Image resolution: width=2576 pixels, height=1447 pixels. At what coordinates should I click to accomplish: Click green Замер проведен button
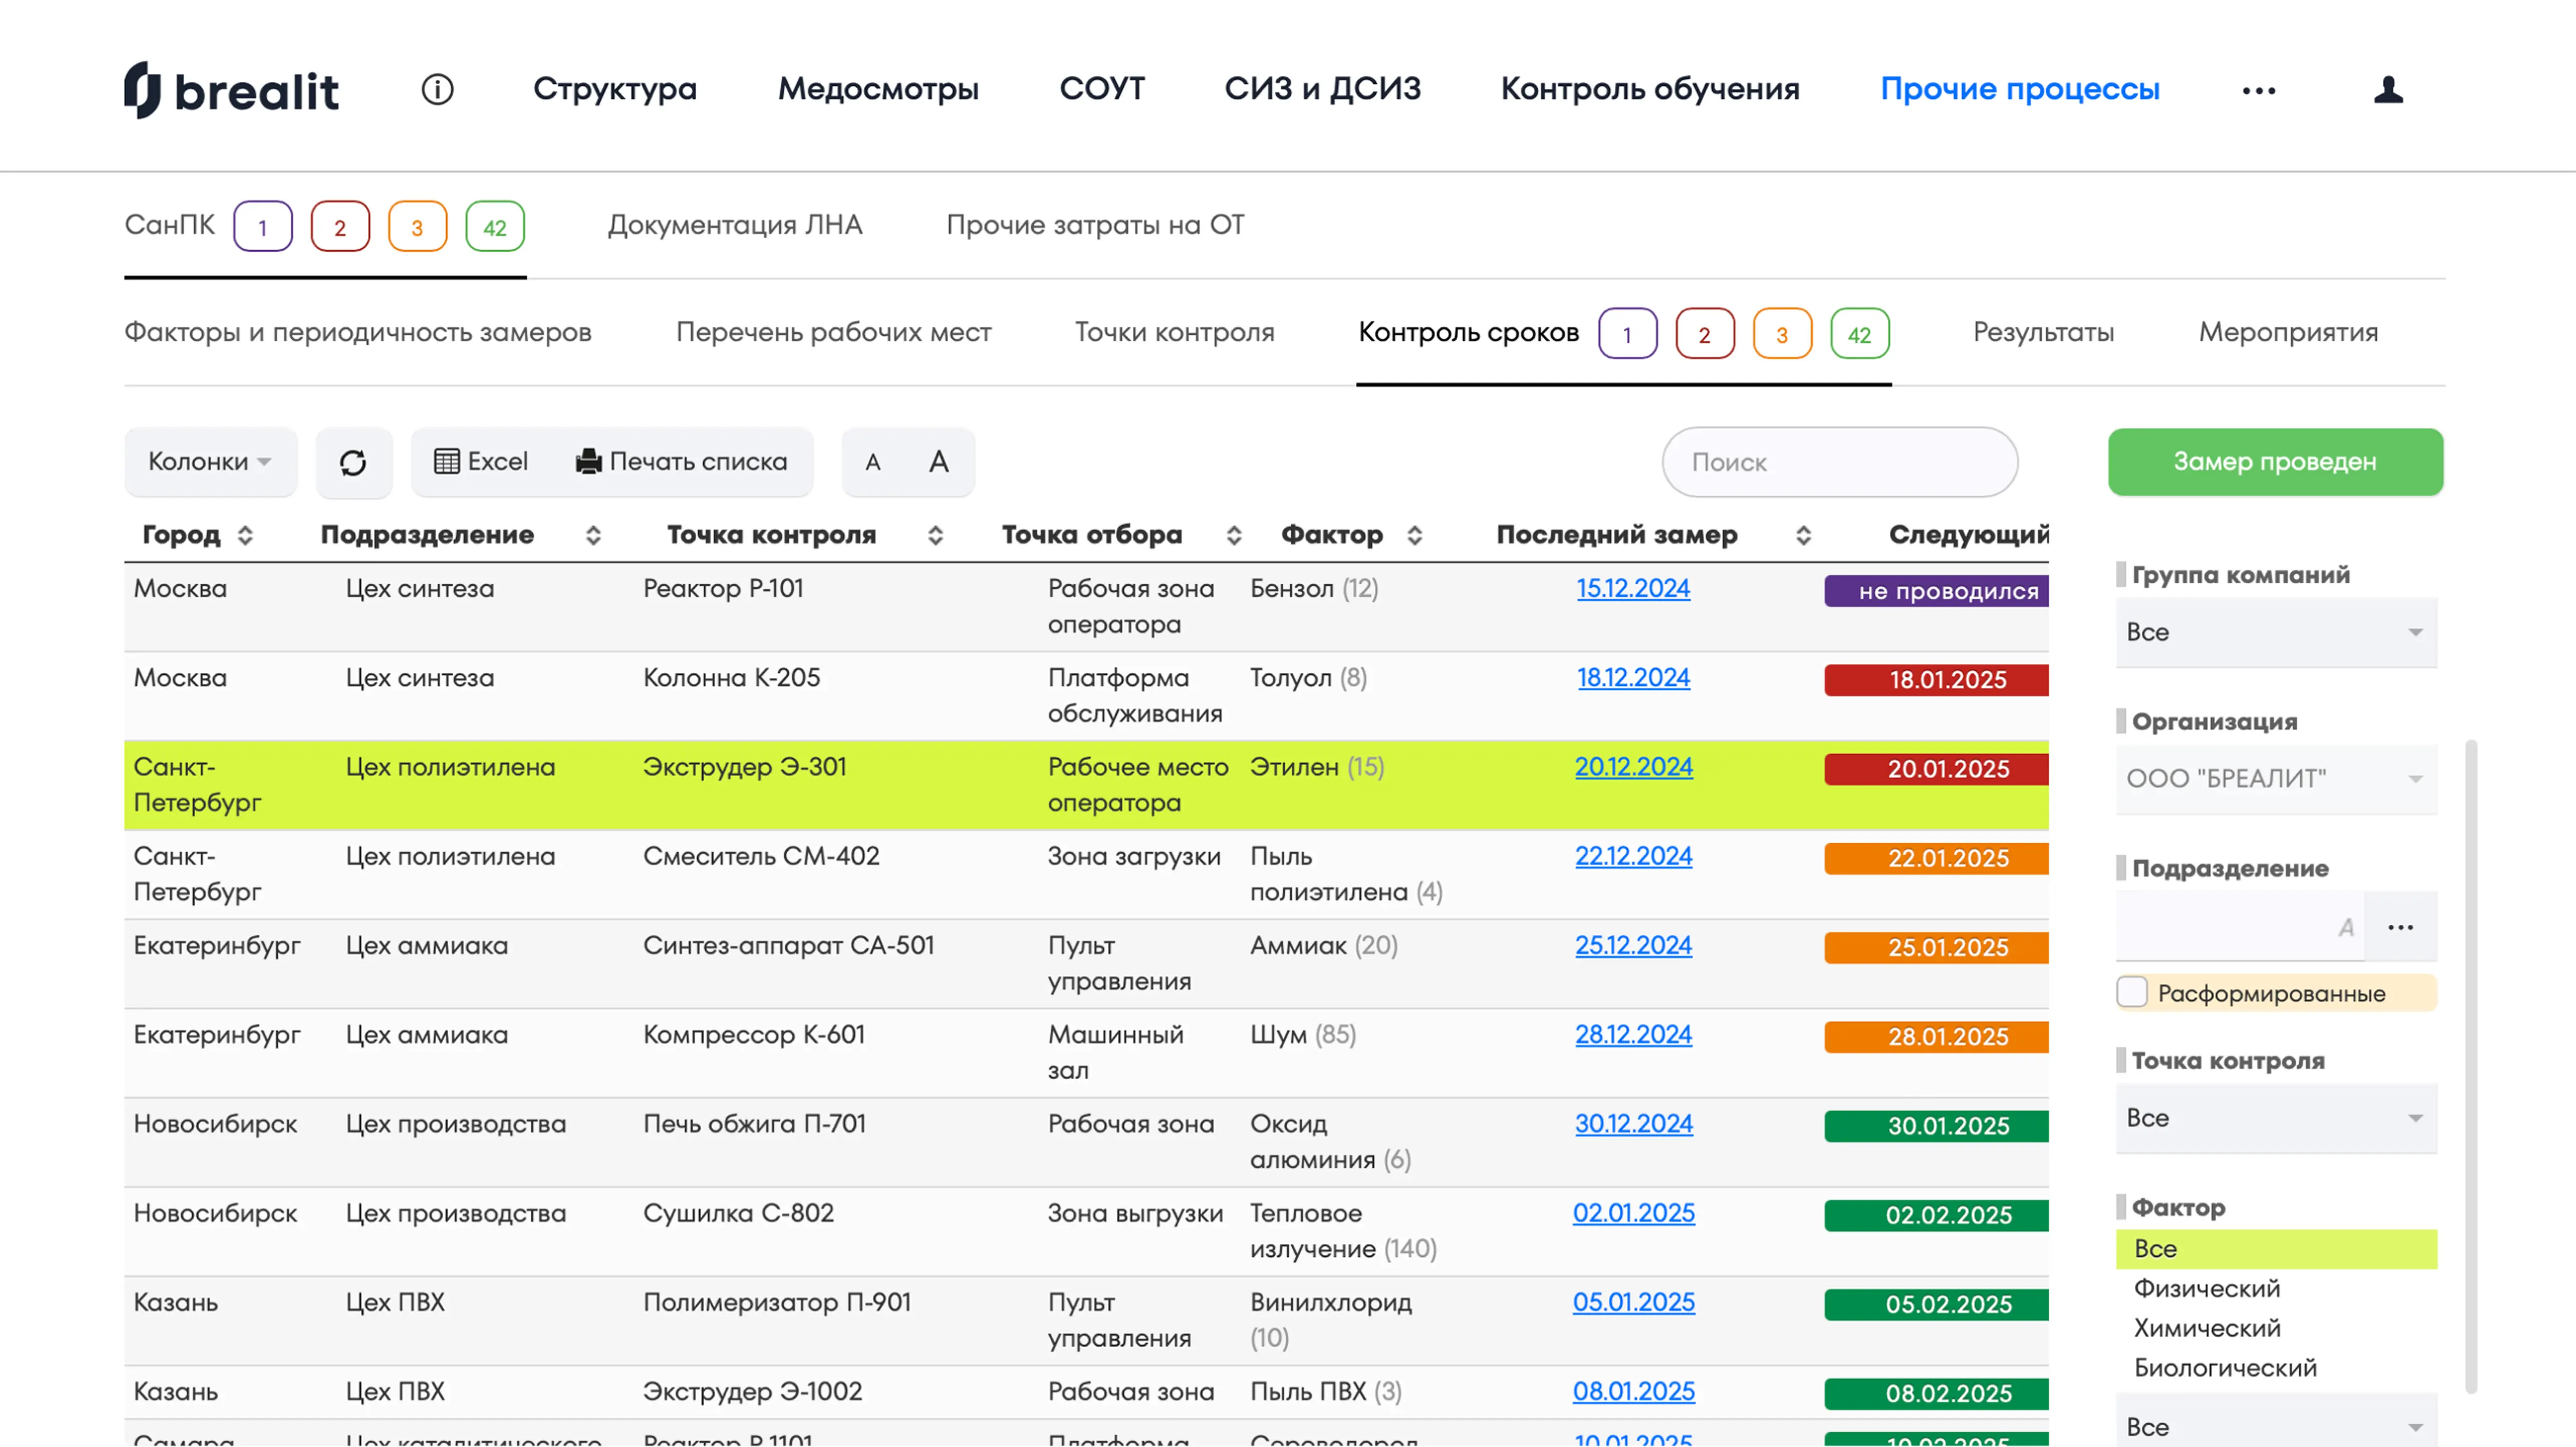2274,462
